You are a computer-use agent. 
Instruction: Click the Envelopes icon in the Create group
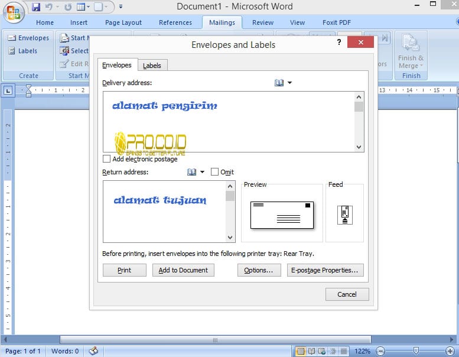12,38
